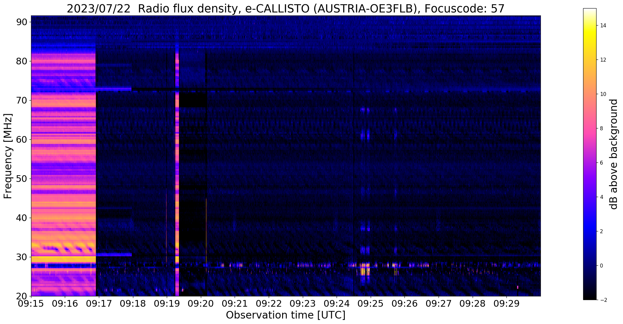Click the 90 MHz frequency tick label
The width and height of the screenshot is (623, 324).
pos(22,22)
